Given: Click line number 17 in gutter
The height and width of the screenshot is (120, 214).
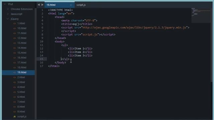Looking at the screenshot, I should (x=41, y=66).
